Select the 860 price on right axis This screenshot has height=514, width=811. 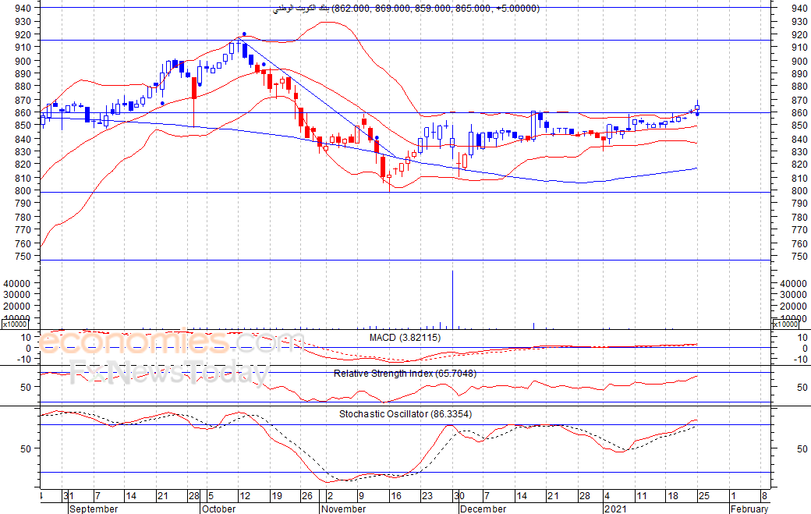coord(799,113)
